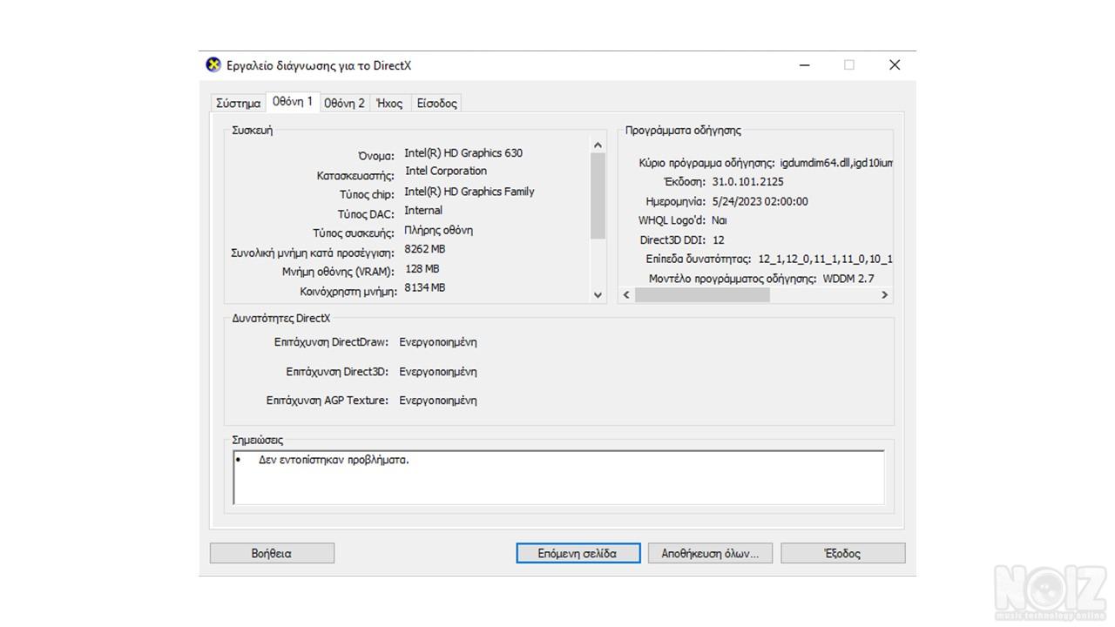The height and width of the screenshot is (627, 1115).
Task: Minimize the DirectX diagnostic window
Action: point(805,65)
